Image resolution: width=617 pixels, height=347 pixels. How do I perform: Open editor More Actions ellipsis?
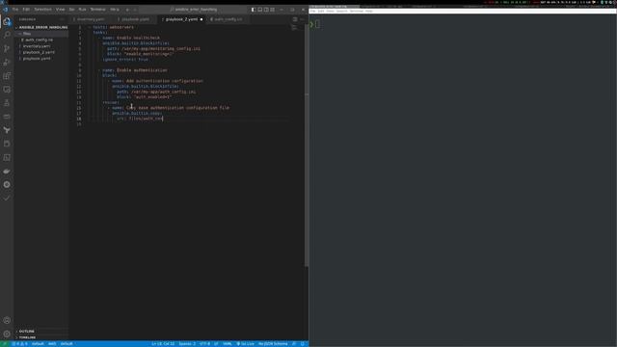tap(302, 19)
